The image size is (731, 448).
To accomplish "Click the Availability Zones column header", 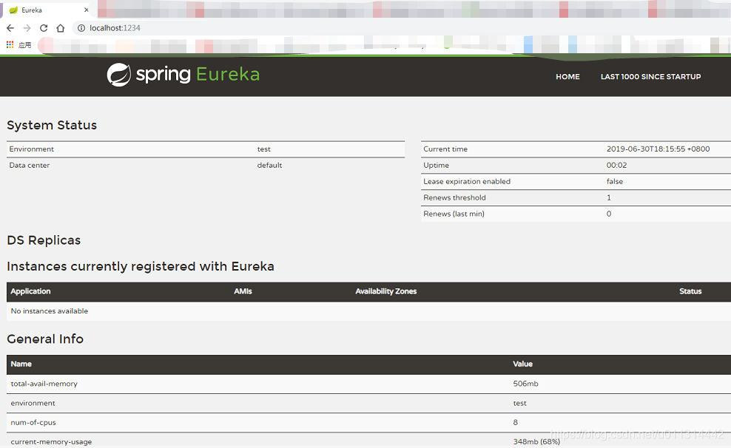I will coord(385,291).
